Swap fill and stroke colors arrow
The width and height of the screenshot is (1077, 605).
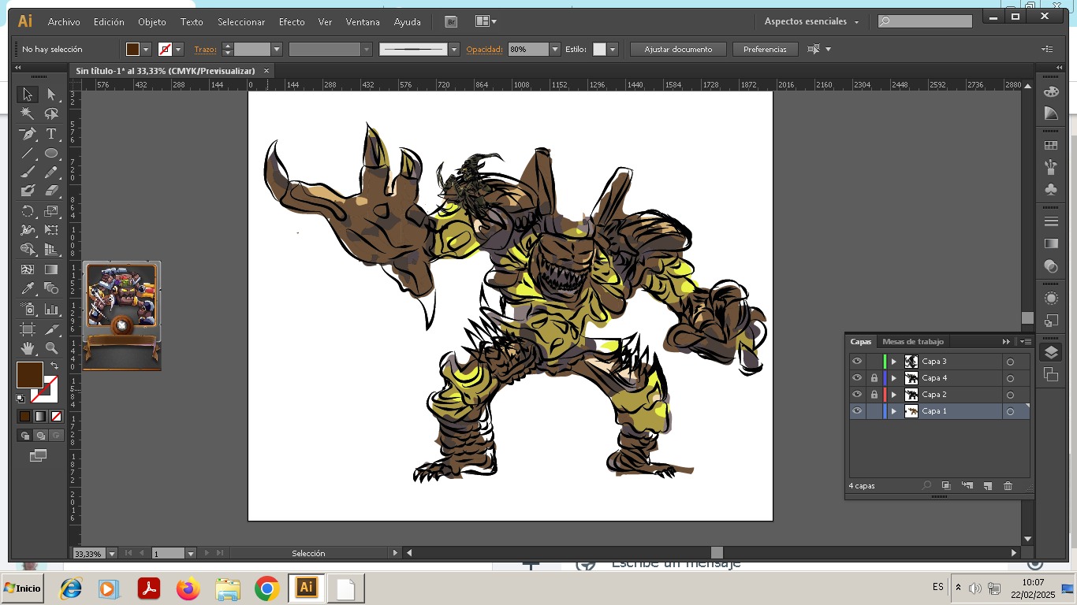click(54, 366)
